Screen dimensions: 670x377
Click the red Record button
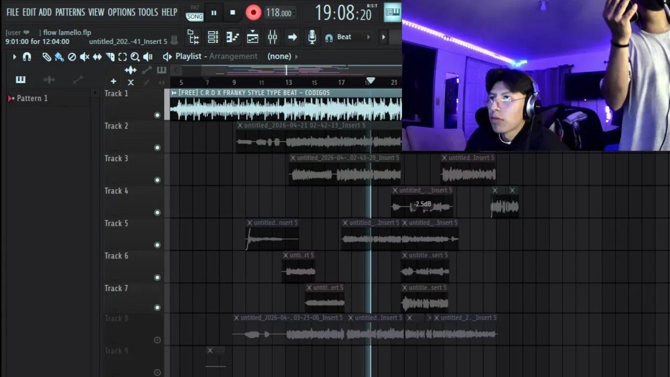[x=253, y=13]
